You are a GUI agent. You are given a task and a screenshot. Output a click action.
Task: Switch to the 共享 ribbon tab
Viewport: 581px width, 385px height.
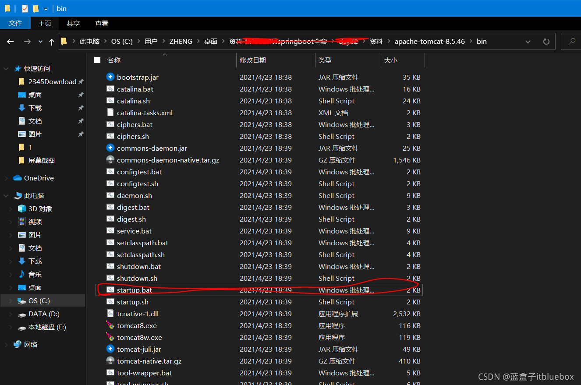tap(73, 23)
